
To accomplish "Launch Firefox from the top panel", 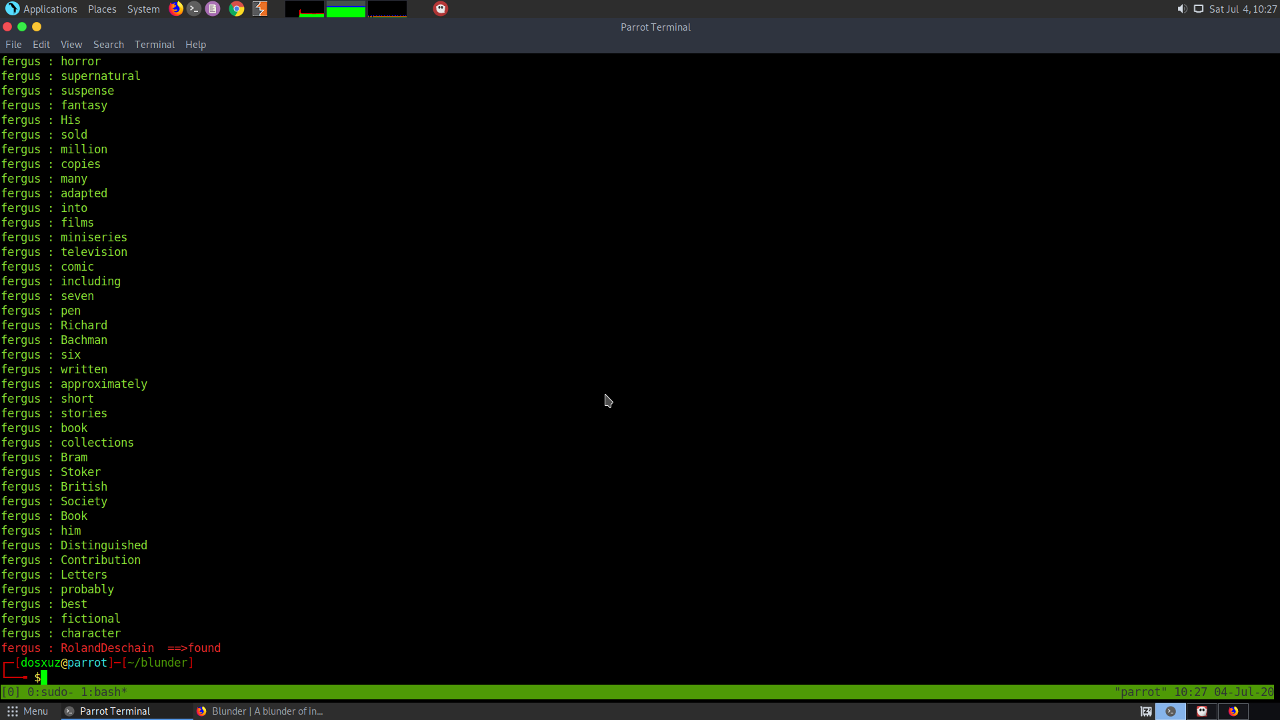I will point(176,9).
